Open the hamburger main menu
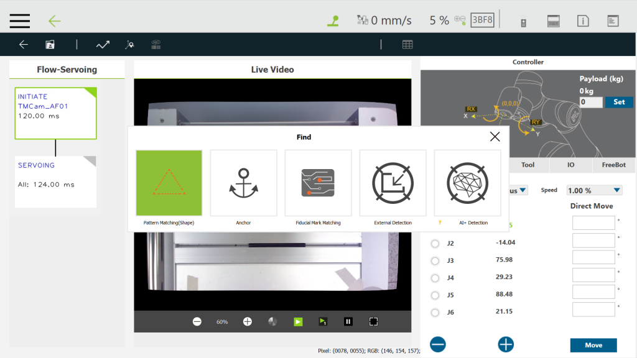637x358 pixels. click(20, 21)
